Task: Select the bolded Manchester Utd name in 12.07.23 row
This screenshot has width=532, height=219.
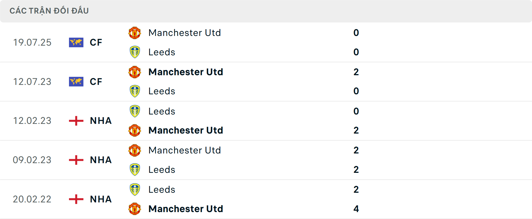Action: tap(186, 72)
